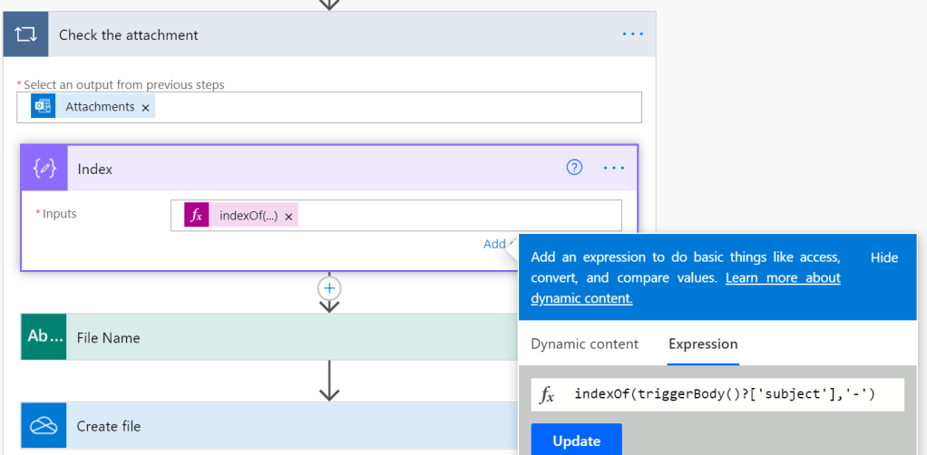This screenshot has width=927, height=455.
Task: Switch to the Dynamic content tab
Action: [x=584, y=344]
